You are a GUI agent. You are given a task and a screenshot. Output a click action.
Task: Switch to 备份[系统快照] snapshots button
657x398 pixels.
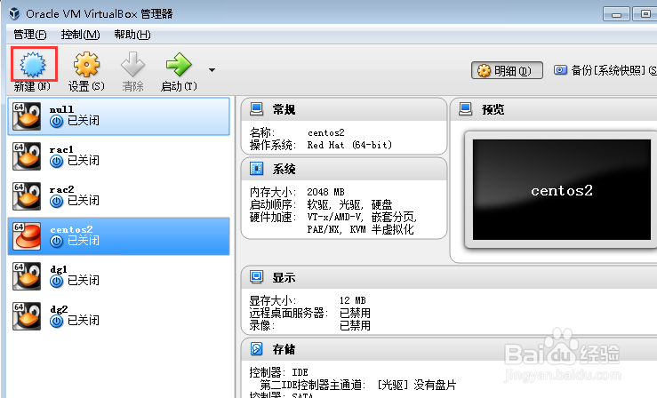coord(605,70)
